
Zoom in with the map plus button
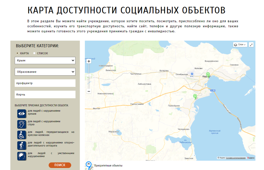coord(89,61)
